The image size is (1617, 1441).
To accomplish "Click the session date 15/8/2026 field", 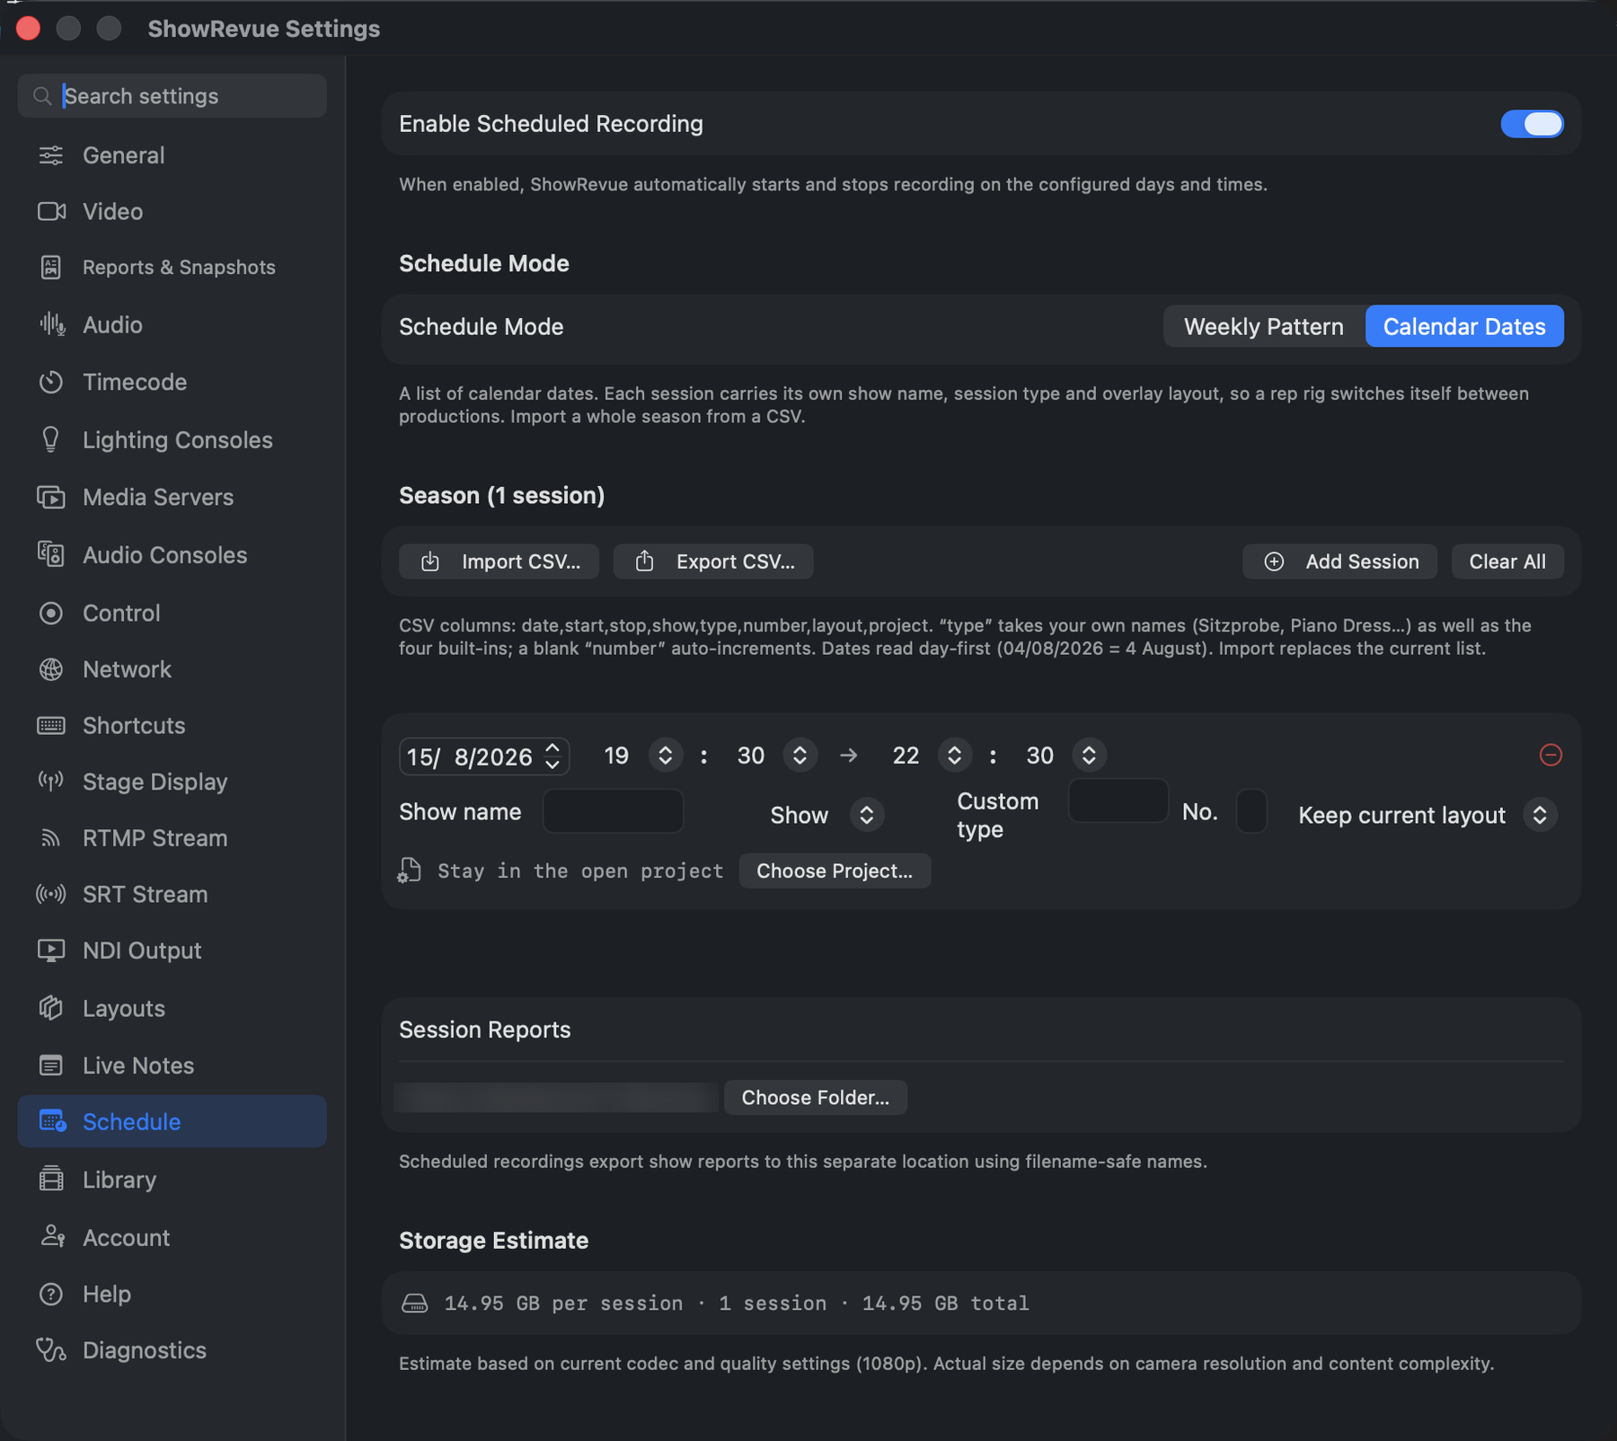I will tap(484, 756).
